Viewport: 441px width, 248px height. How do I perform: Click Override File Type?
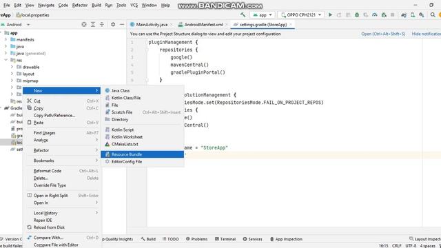[62, 185]
